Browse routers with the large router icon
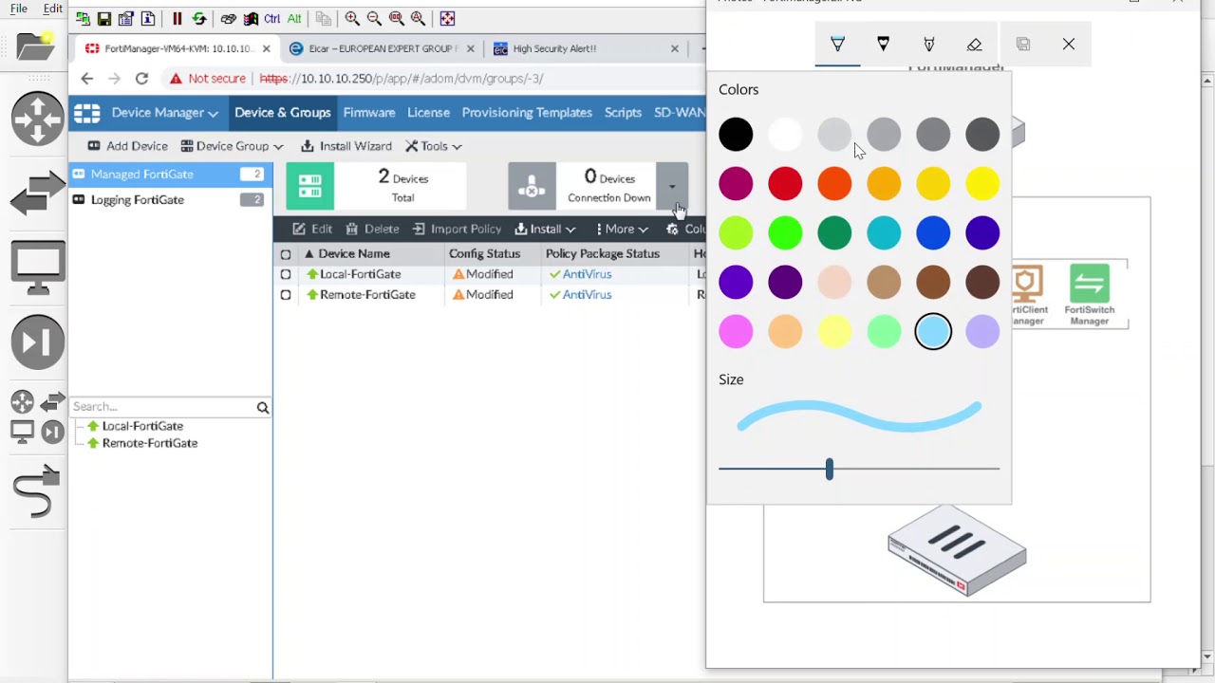This screenshot has height=683, width=1215. (38, 119)
